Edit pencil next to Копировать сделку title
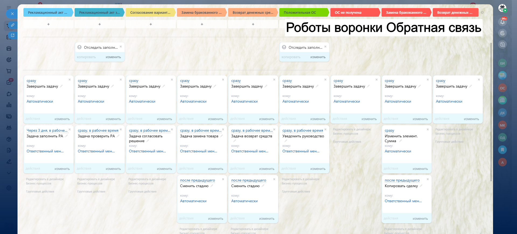 click(x=421, y=186)
